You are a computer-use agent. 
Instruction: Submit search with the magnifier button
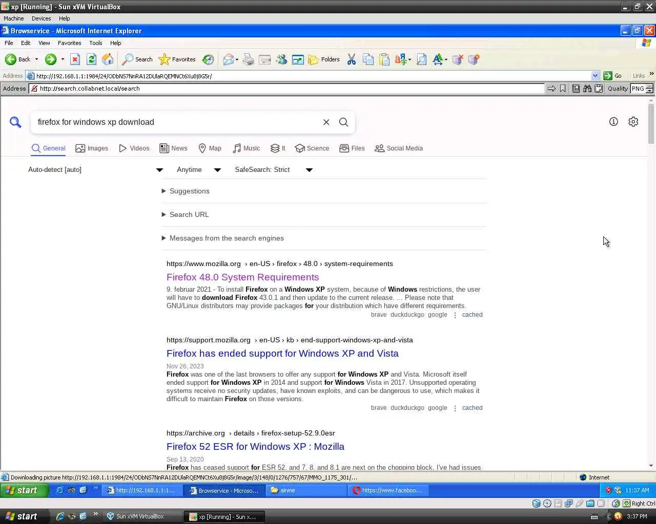pyautogui.click(x=344, y=122)
